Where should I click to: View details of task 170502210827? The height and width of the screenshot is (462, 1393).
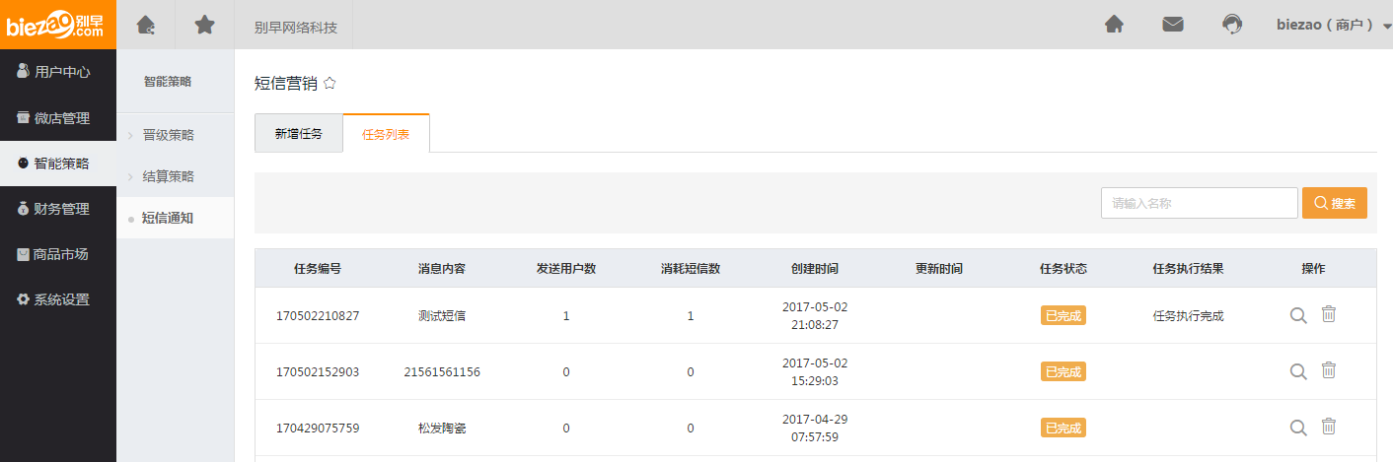pos(1298,316)
